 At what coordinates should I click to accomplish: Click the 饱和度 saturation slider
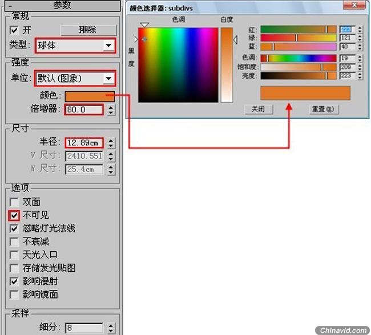299,67
